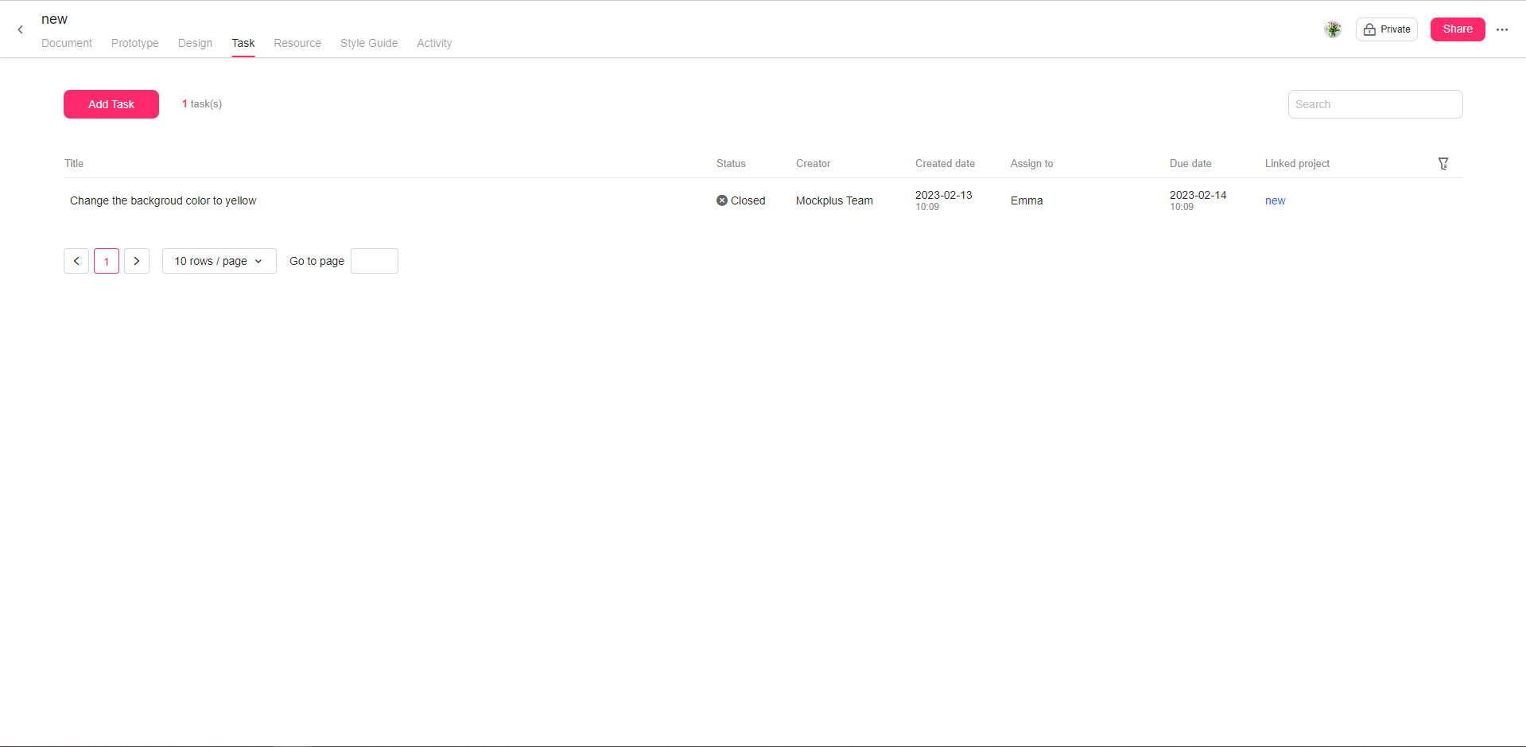Open the user avatar in header
This screenshot has width=1526, height=747.
1333,29
